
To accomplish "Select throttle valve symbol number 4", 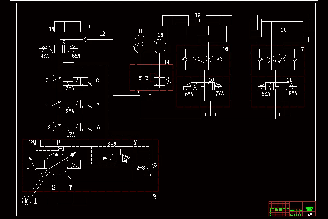I will (x=57, y=104).
